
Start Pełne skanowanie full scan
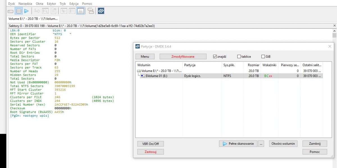(238, 144)
